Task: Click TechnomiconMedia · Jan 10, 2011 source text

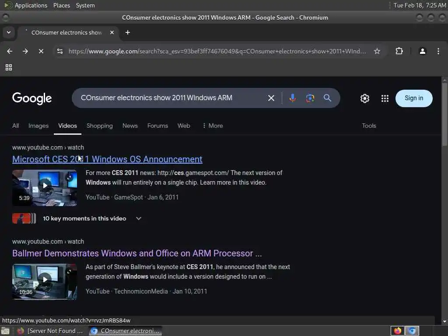Action: tap(161, 291)
